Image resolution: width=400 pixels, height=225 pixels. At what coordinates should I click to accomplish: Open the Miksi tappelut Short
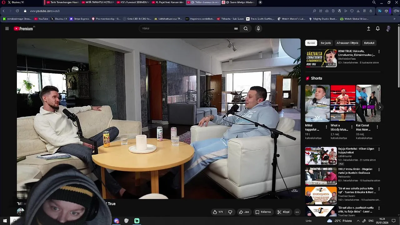click(317, 103)
